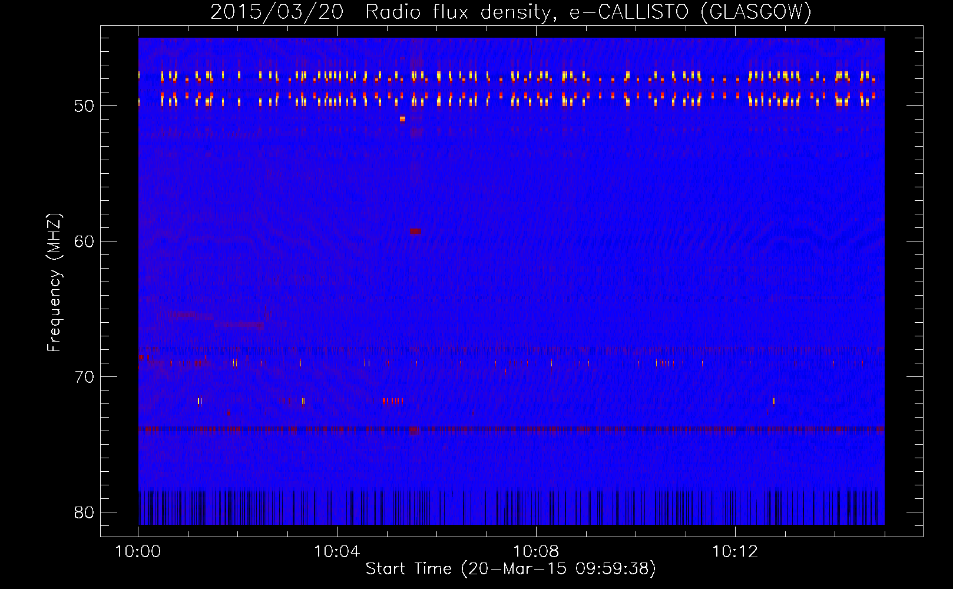Select the 'Start Time (20-Mar-15 09:59:38)' label

coord(511,569)
